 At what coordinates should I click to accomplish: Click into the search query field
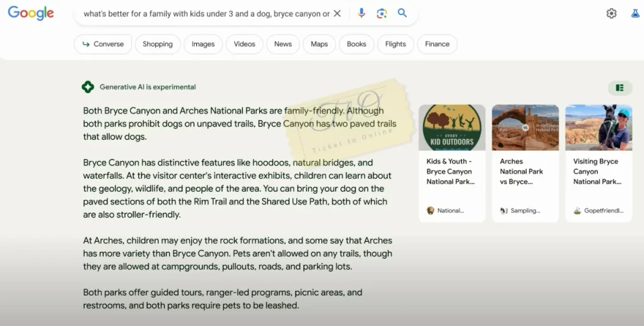(206, 14)
